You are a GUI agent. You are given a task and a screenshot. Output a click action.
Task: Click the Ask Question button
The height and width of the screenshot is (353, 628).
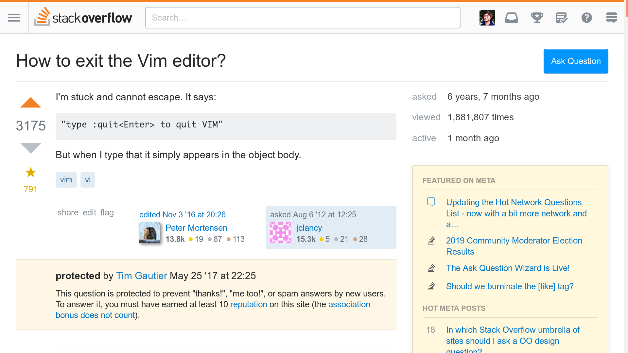point(576,61)
